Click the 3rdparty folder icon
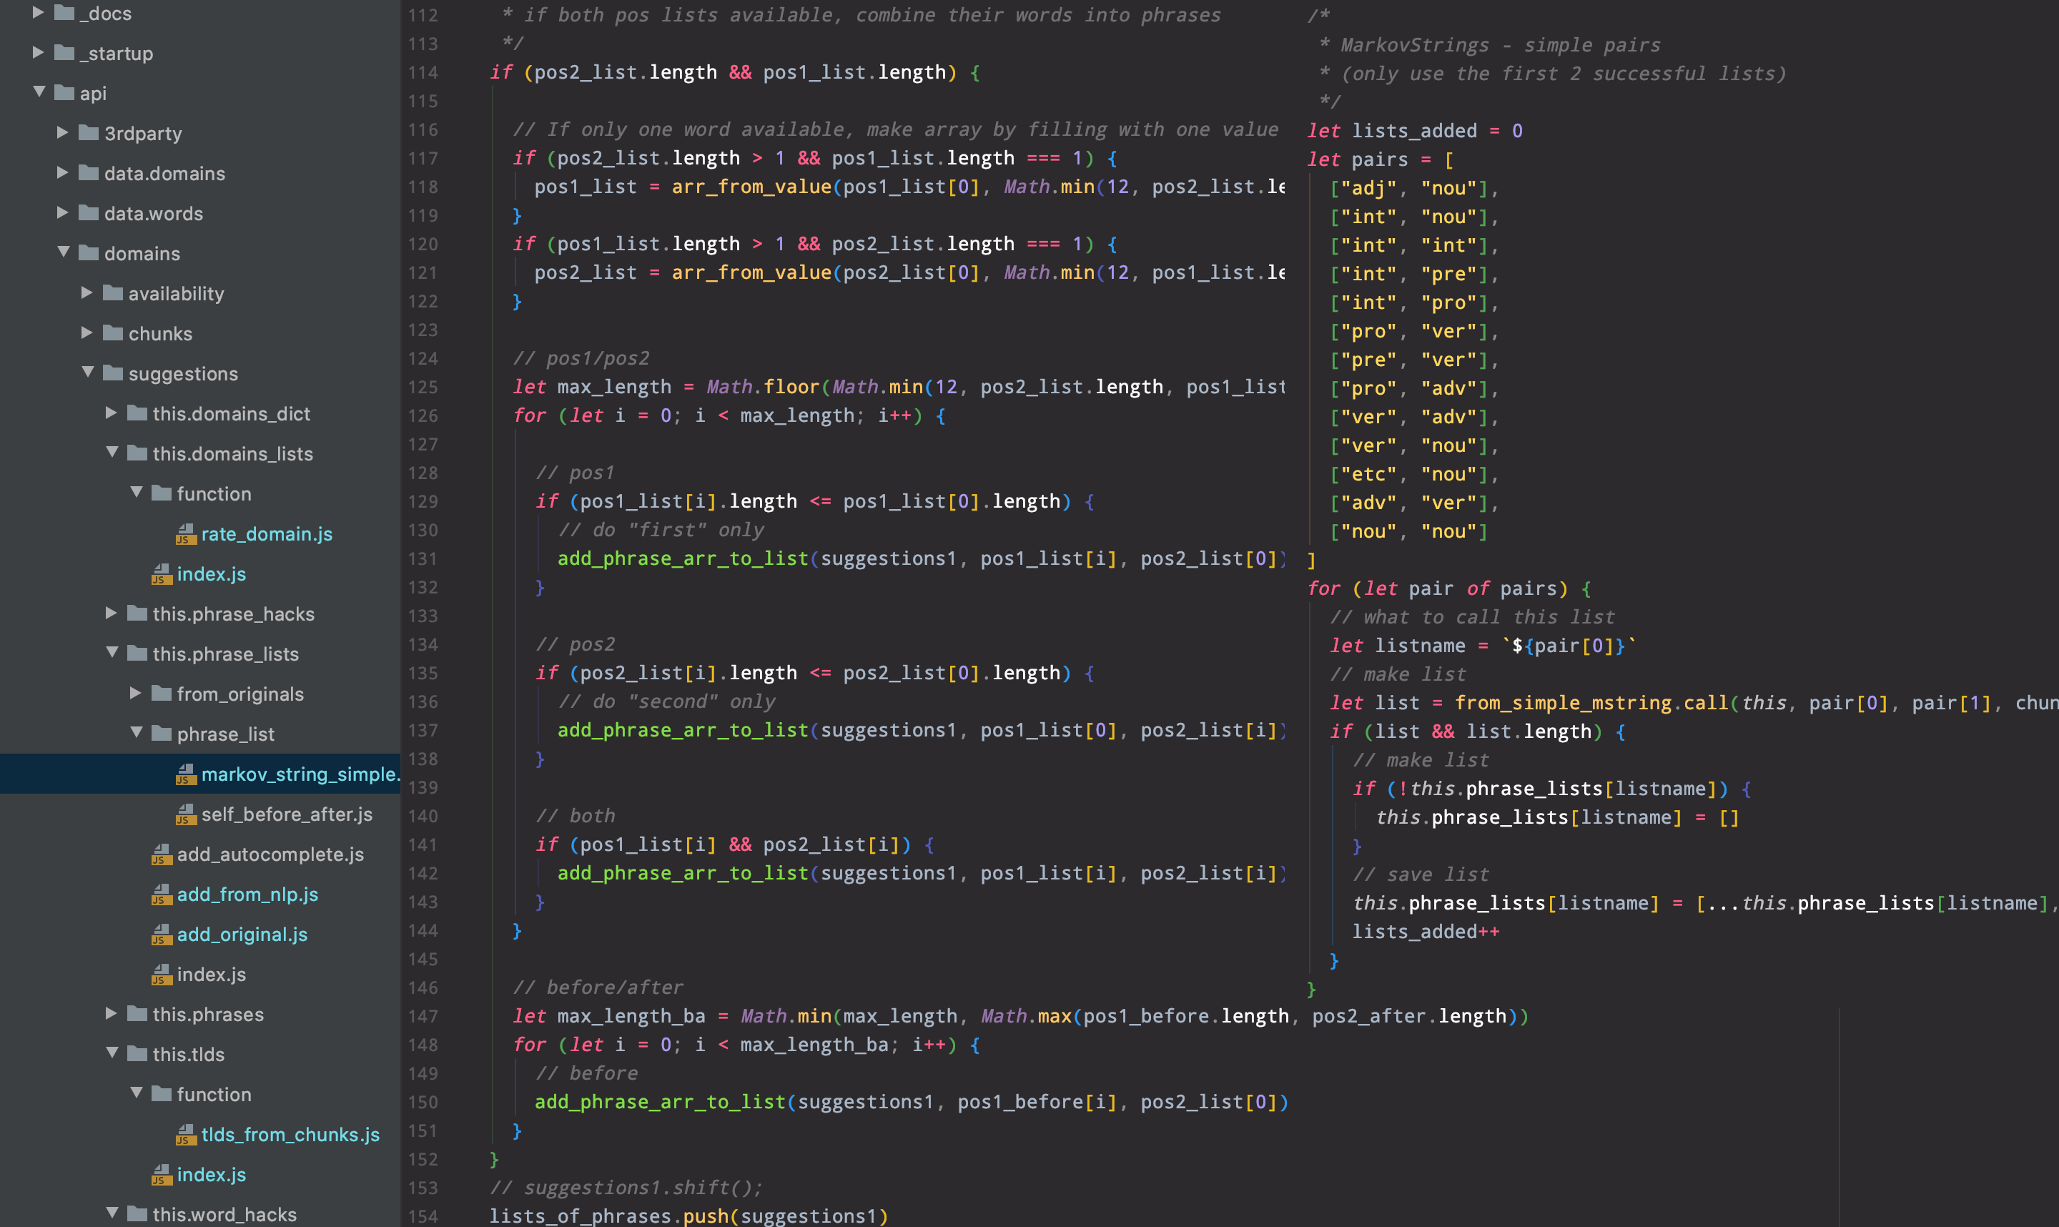The height and width of the screenshot is (1227, 2059). point(89,133)
